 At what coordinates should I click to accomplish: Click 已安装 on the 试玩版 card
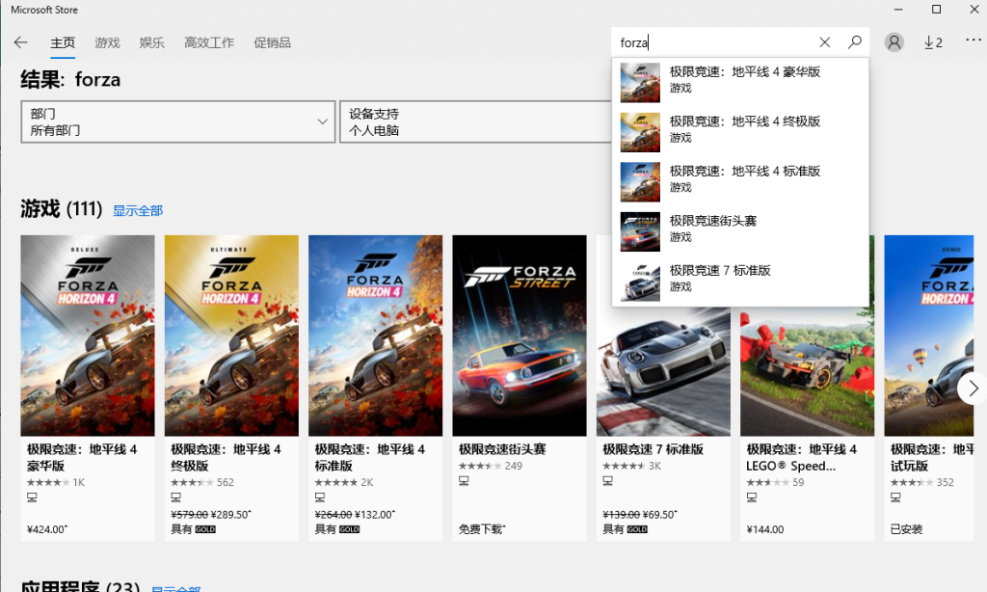point(906,529)
